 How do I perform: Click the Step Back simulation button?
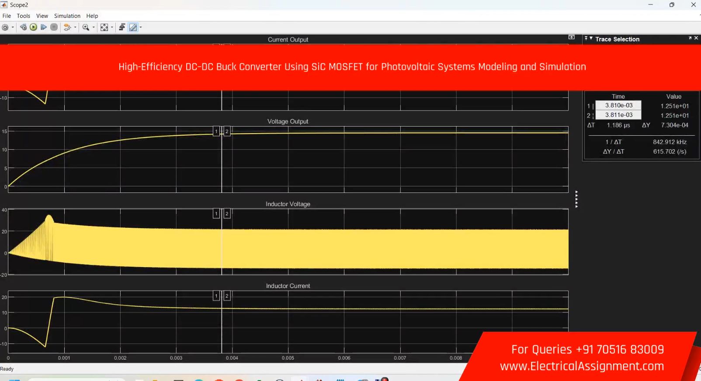tap(23, 27)
